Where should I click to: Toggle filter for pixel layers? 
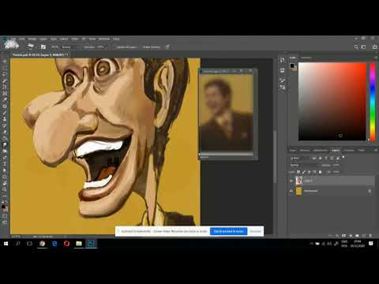(x=314, y=159)
